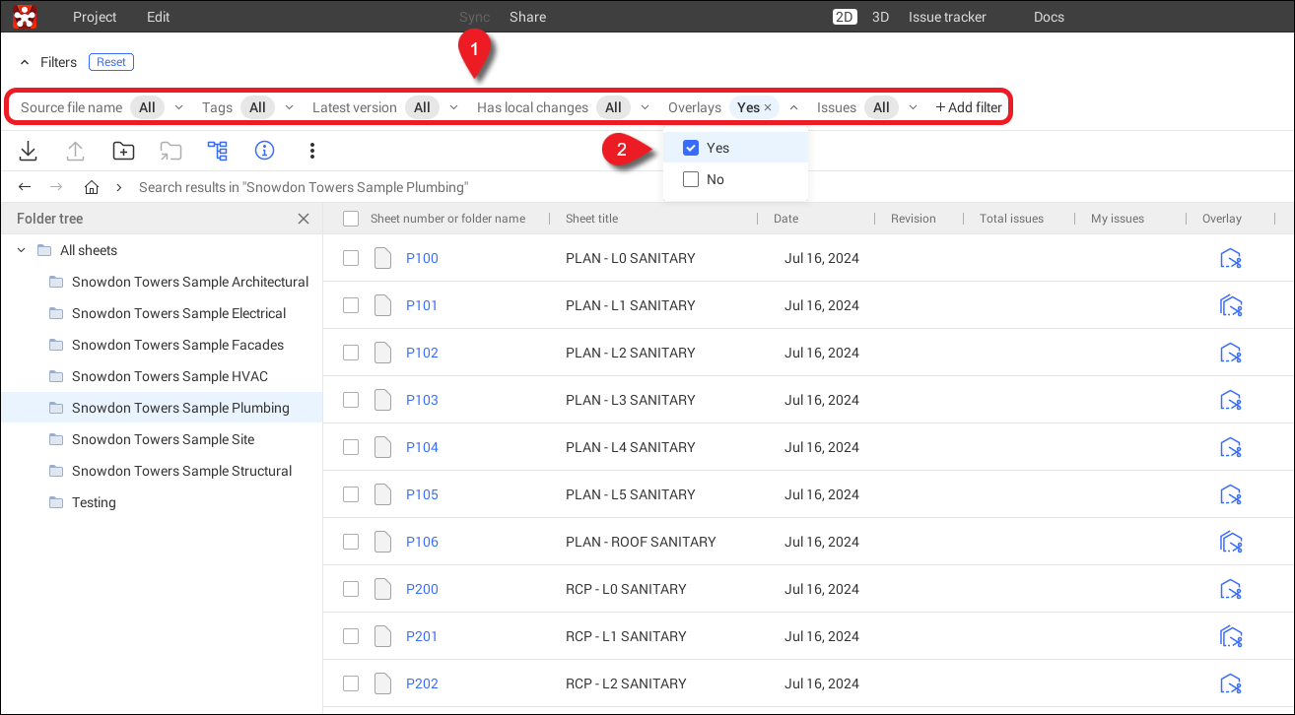Click the overlay icon for sheet P100

tap(1230, 258)
